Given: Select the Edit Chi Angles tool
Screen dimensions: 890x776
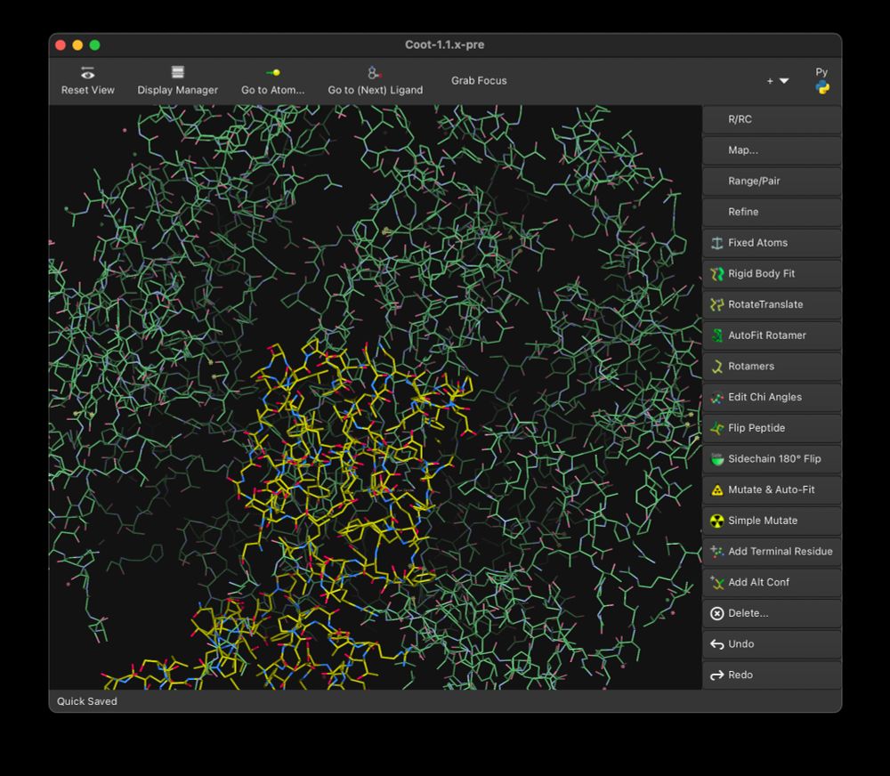Looking at the screenshot, I should (x=772, y=397).
